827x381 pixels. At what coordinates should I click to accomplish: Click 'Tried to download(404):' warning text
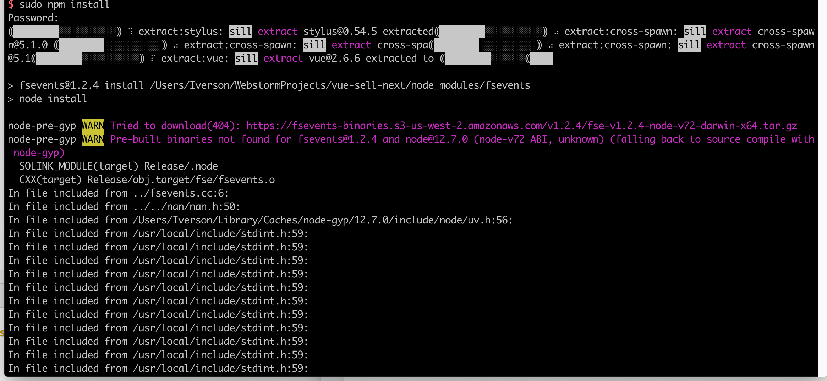pyautogui.click(x=175, y=126)
